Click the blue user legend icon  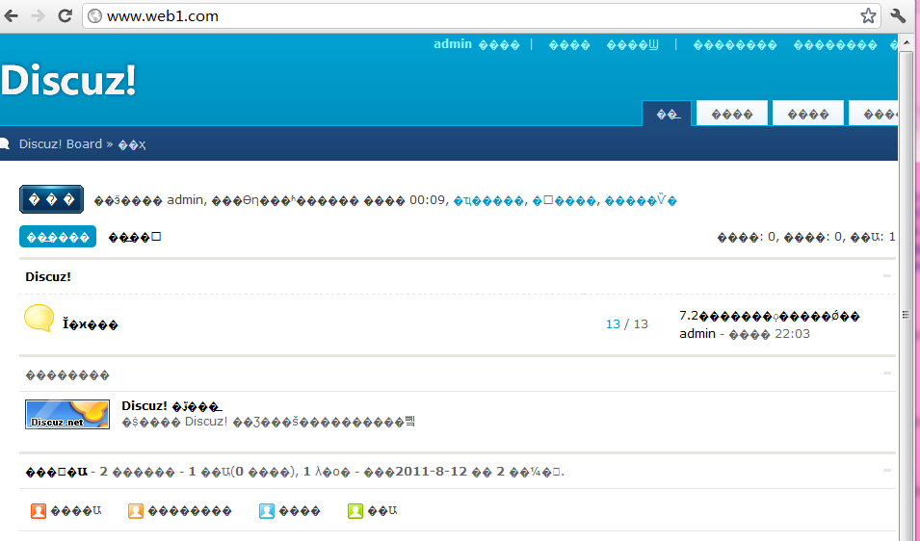tap(267, 511)
